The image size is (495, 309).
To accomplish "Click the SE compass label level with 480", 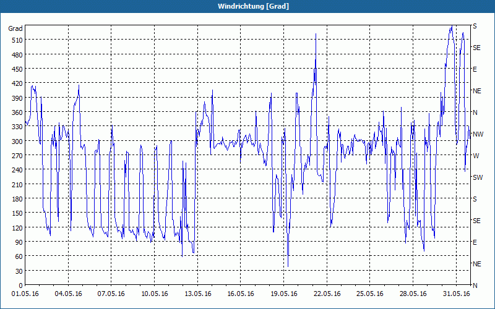I will 476,48.
